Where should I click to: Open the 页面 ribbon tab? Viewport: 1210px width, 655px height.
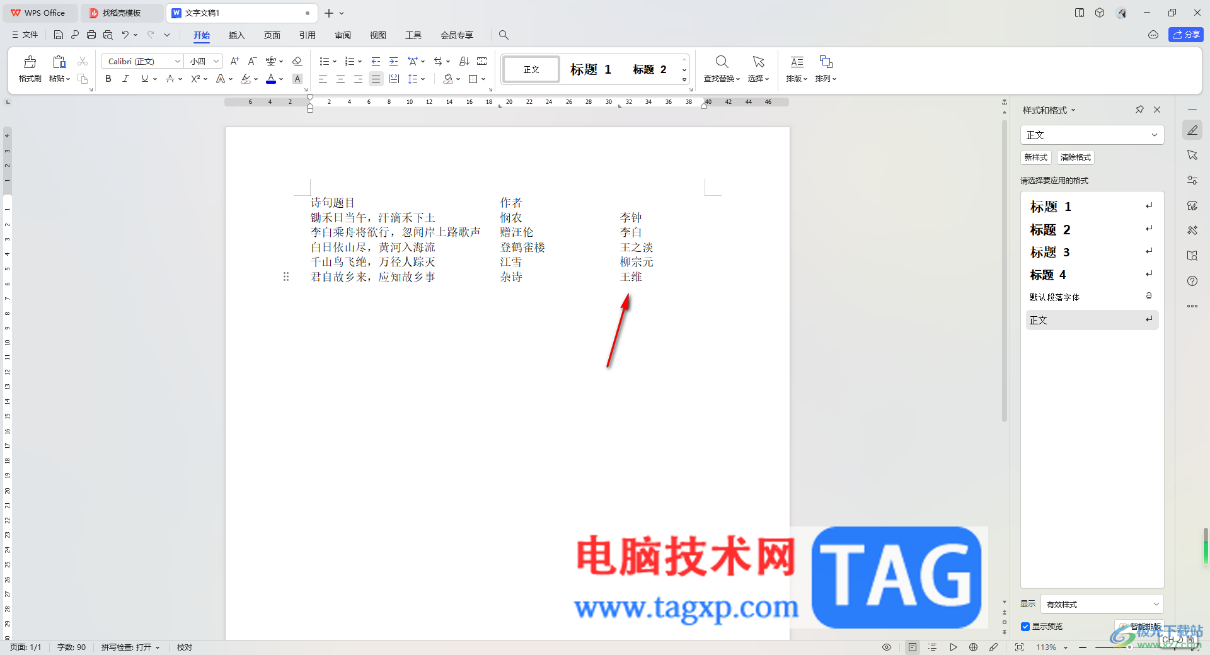coord(272,35)
